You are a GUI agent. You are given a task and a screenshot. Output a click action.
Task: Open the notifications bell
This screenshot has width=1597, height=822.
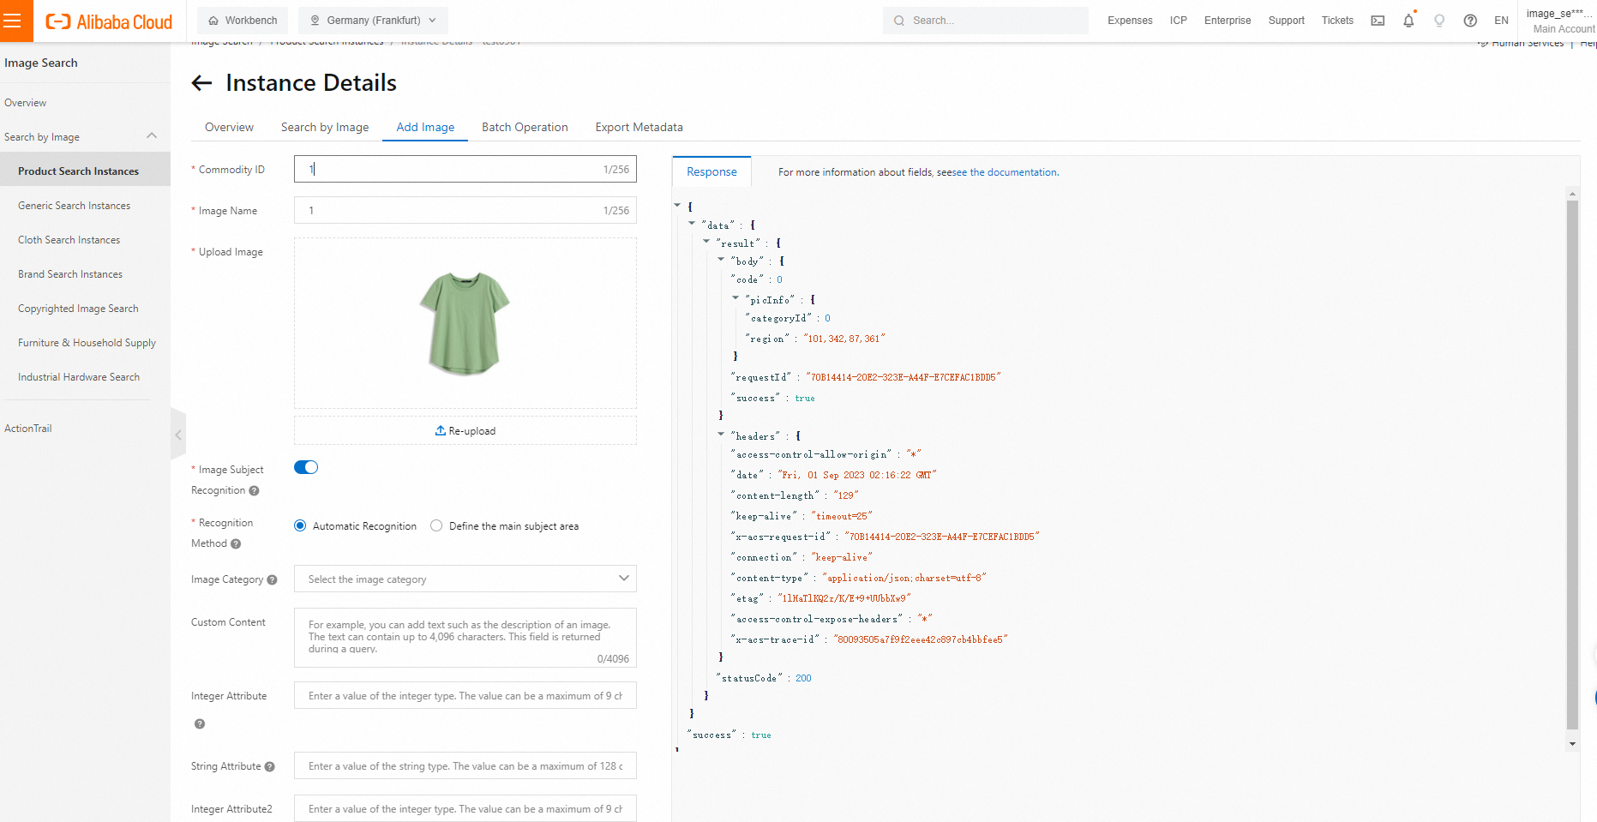(x=1408, y=21)
